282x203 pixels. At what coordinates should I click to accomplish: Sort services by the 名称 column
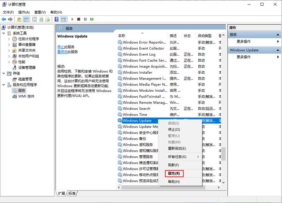point(142,36)
